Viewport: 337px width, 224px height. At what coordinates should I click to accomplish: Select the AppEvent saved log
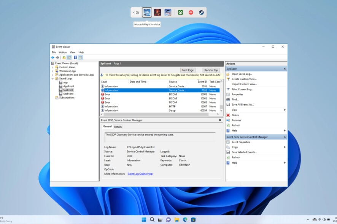69,86
